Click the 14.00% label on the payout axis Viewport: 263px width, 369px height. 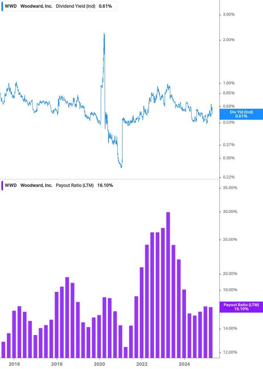point(230,328)
